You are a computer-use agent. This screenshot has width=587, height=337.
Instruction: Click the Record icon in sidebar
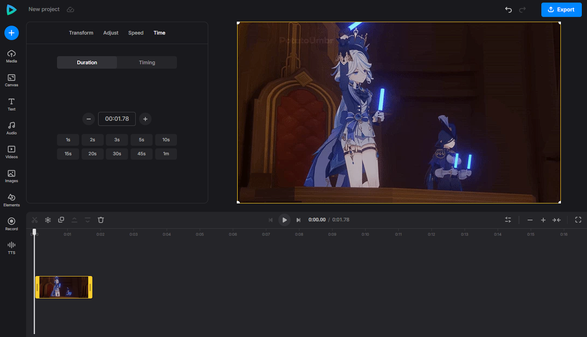click(11, 224)
